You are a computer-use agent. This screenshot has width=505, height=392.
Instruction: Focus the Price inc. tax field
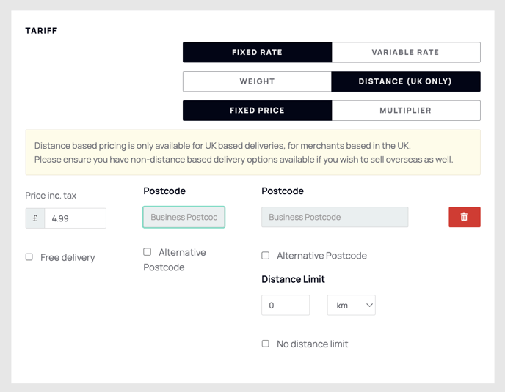tap(75, 218)
